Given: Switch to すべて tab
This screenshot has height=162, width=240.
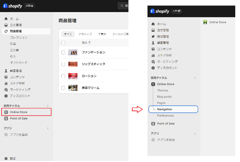Looking at the screenshot, I should 68,34.
